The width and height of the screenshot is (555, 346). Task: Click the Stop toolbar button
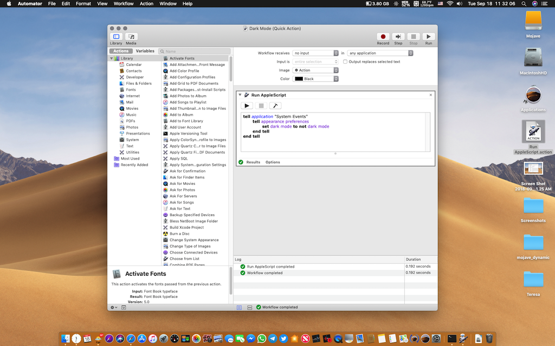pyautogui.click(x=413, y=37)
